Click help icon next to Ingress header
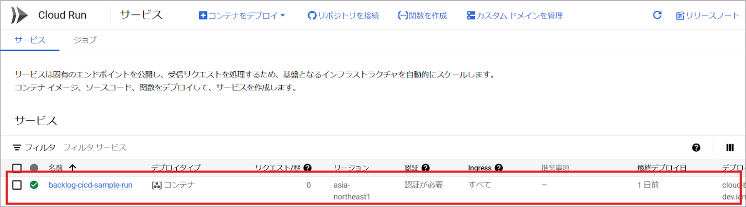746x207 pixels. pos(498,168)
